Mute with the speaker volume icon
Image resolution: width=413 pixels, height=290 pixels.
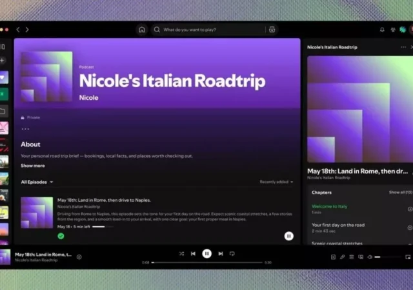370,257
